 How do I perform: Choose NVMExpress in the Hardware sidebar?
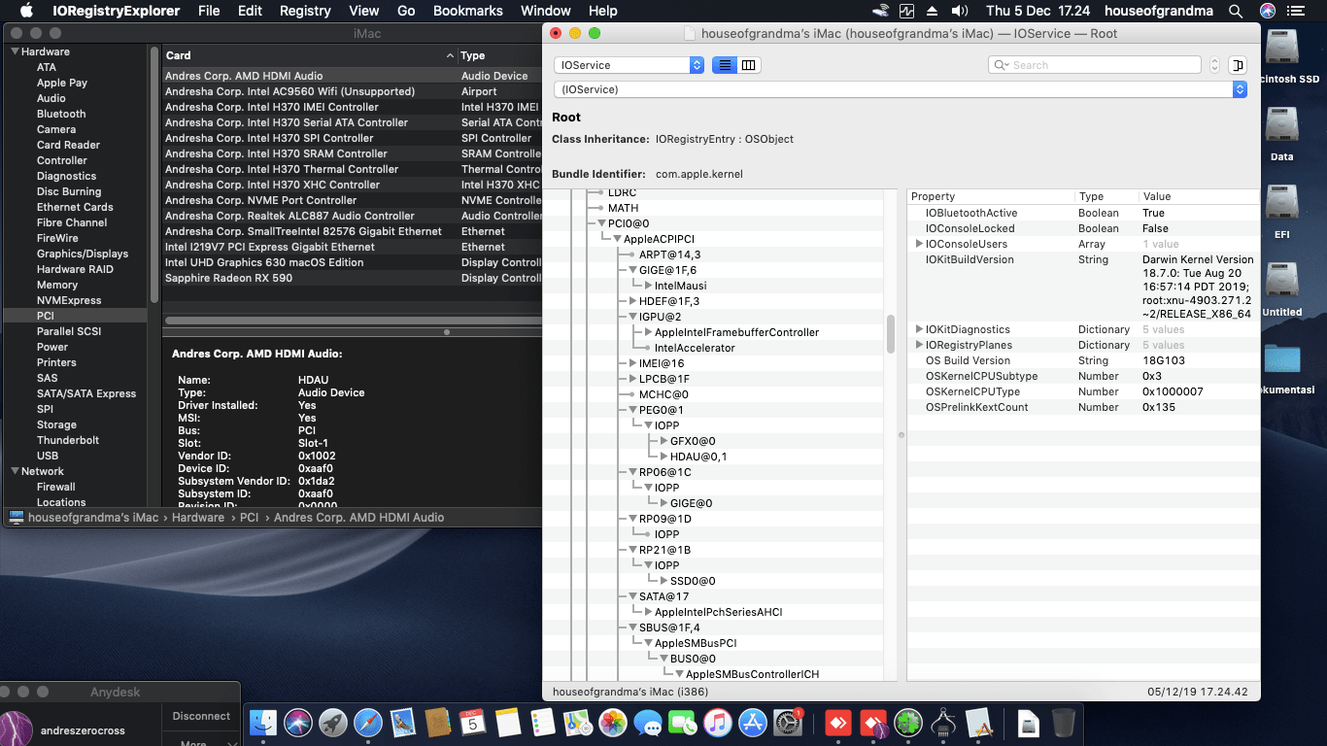click(69, 300)
